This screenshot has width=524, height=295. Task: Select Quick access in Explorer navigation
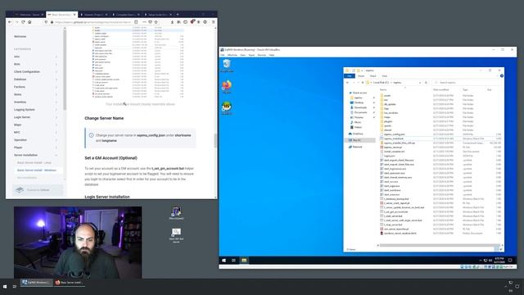coord(359,93)
